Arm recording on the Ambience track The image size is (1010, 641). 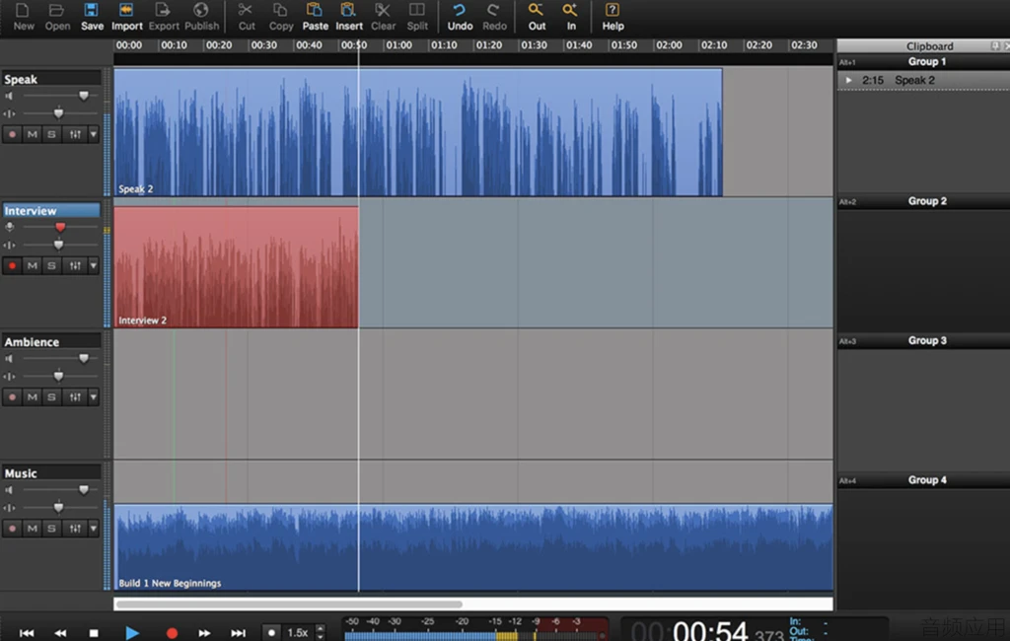tap(13, 397)
